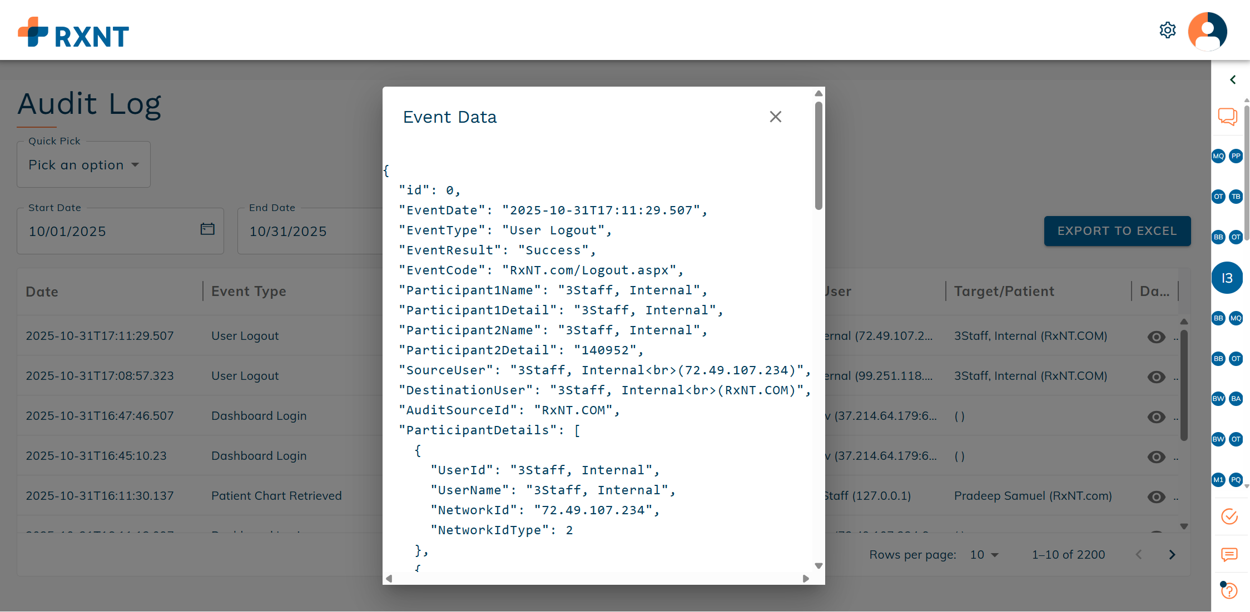Click inside the End Date field
Screen dimensions: 1250x612
[300, 231]
